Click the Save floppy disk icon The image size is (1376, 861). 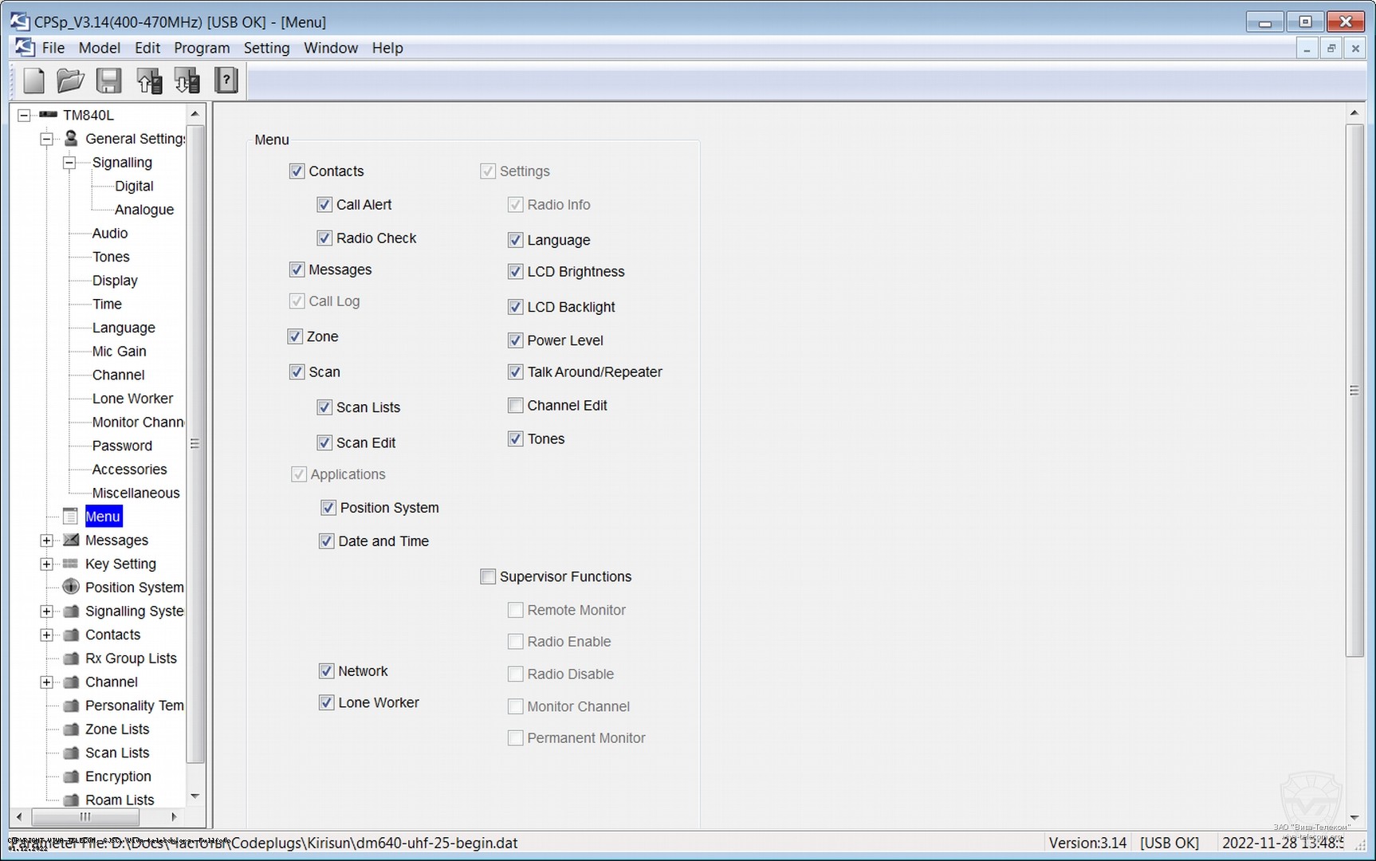point(108,81)
